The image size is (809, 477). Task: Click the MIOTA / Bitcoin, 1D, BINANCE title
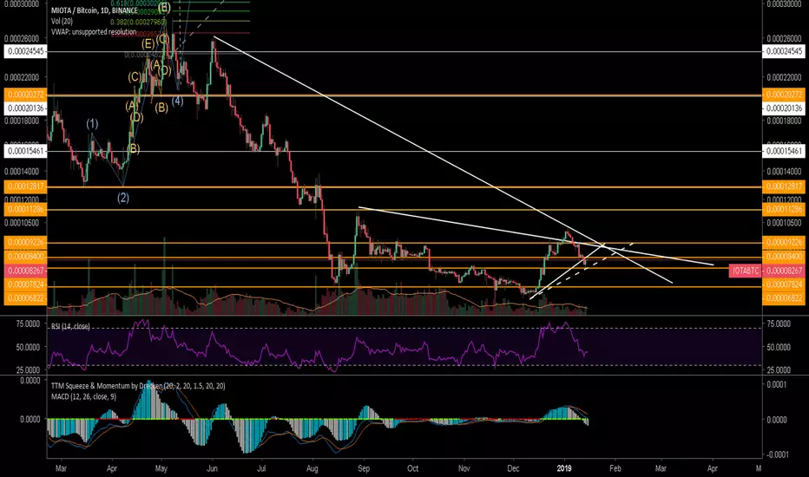(x=94, y=10)
